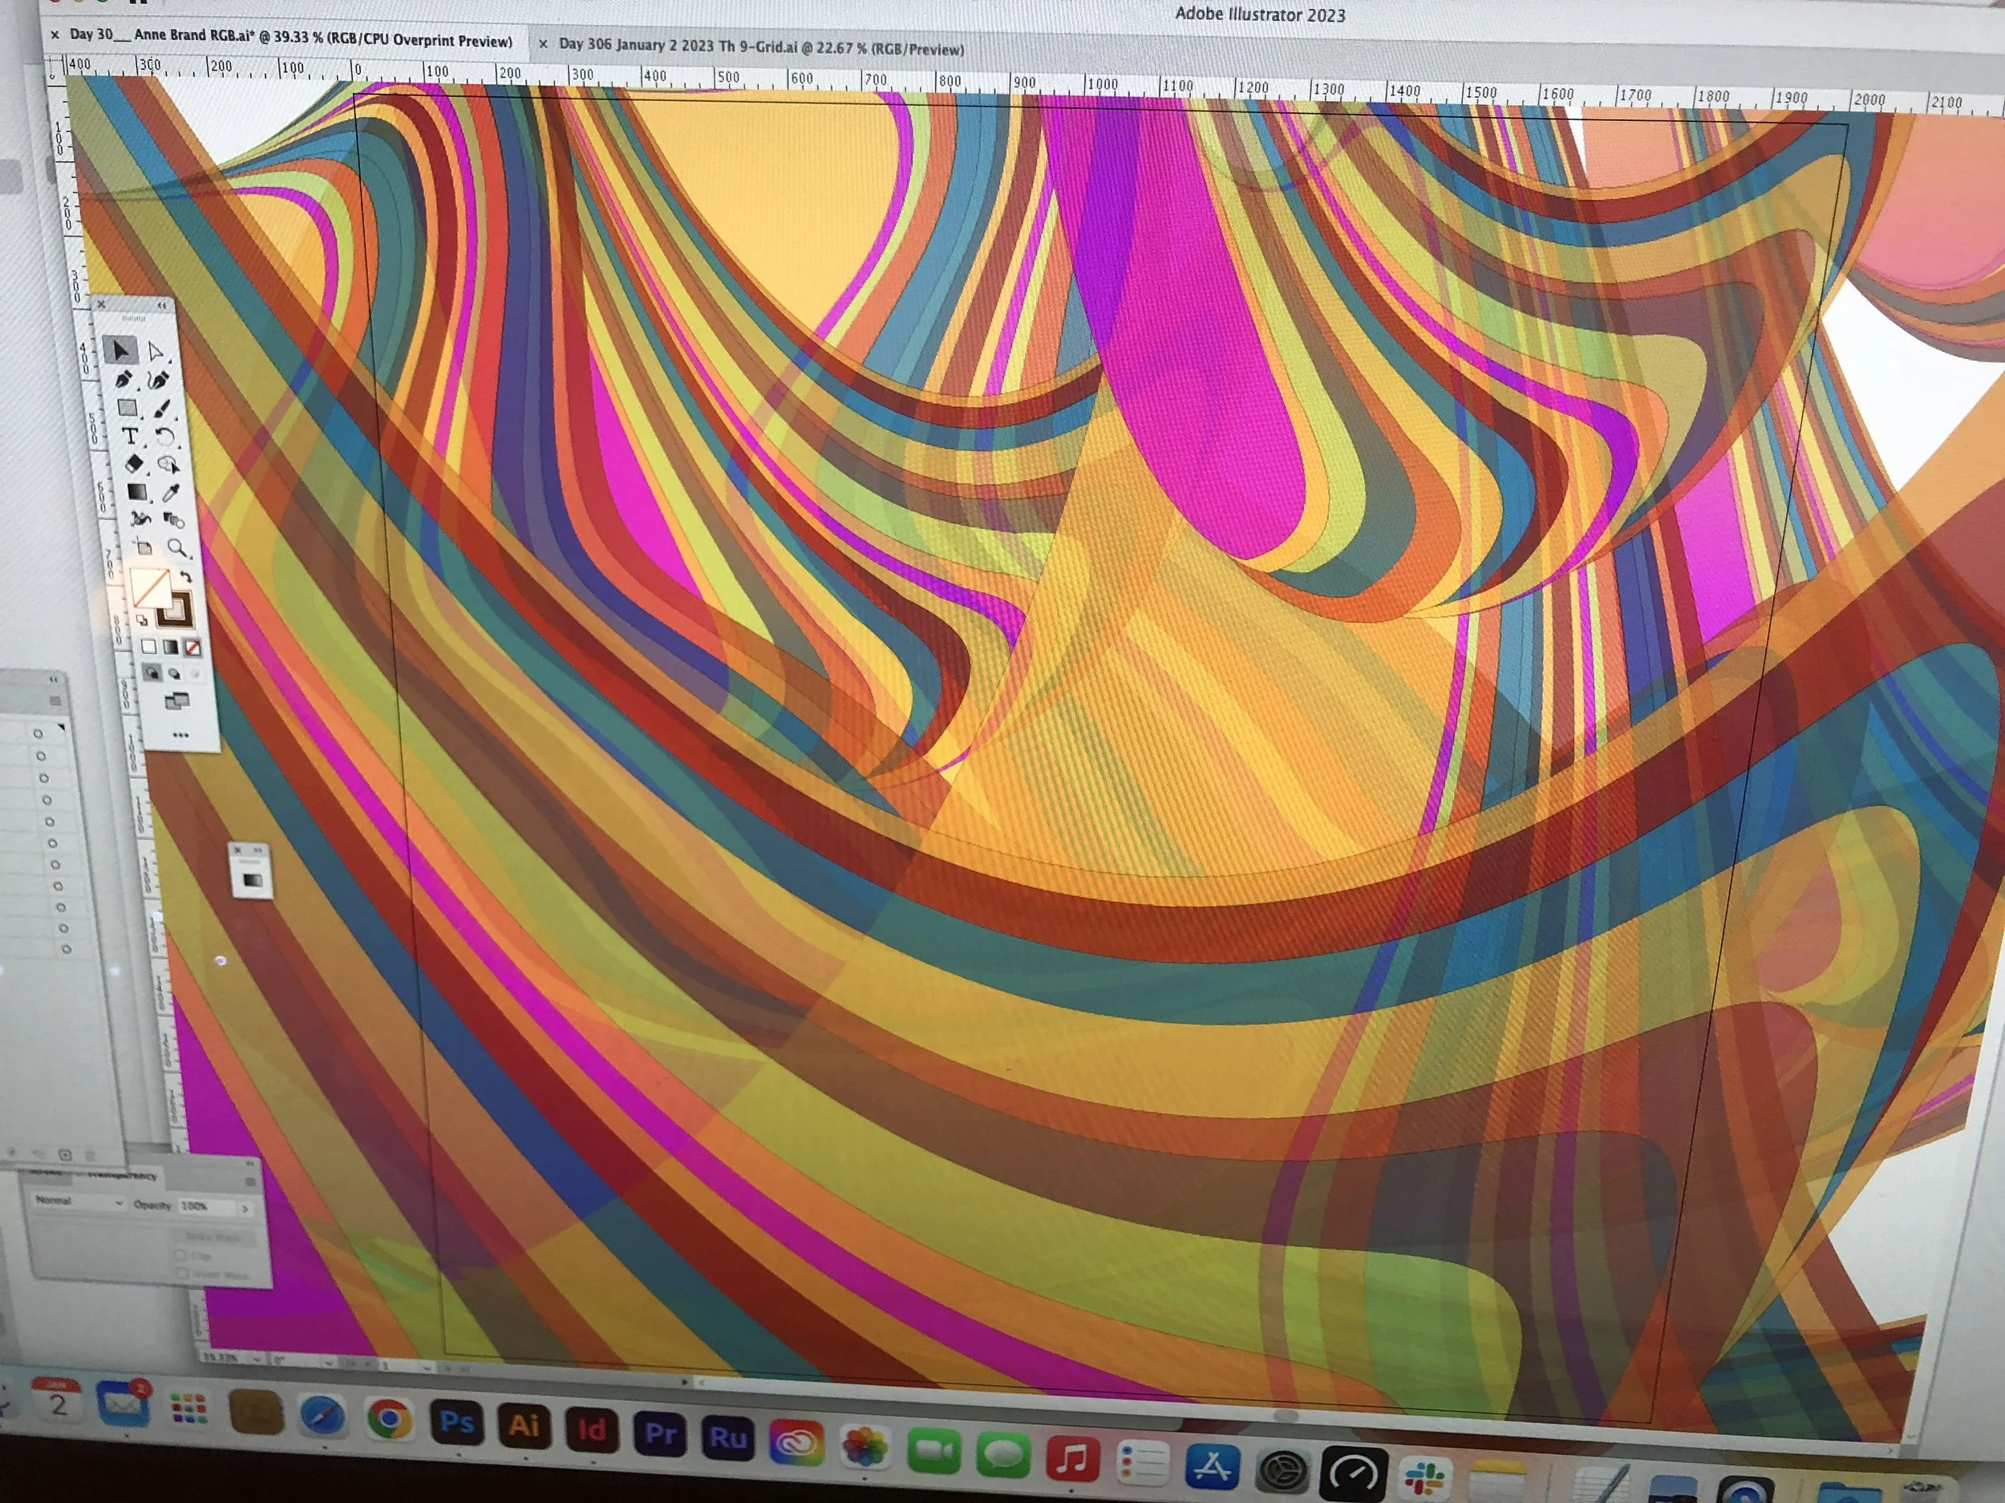Click the Swap Fill and Stroke arrow
2005x1503 pixels.
186,577
